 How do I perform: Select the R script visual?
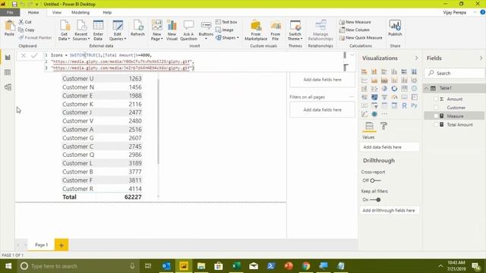tap(404, 106)
